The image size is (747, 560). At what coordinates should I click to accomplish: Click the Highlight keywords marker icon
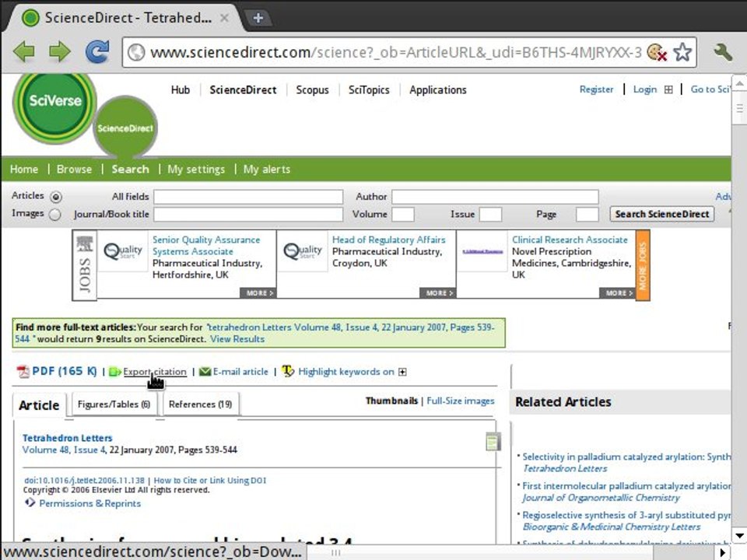(288, 371)
